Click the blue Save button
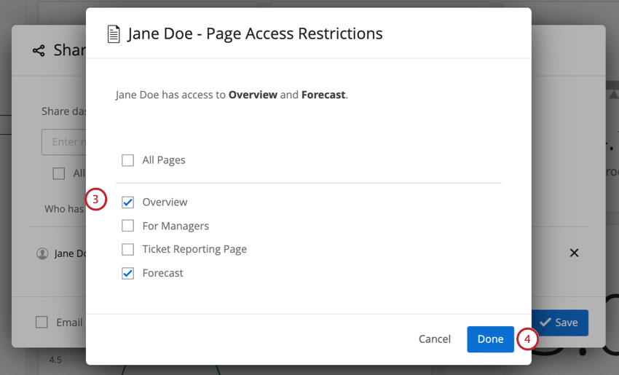Image resolution: width=619 pixels, height=375 pixels. [x=559, y=323]
